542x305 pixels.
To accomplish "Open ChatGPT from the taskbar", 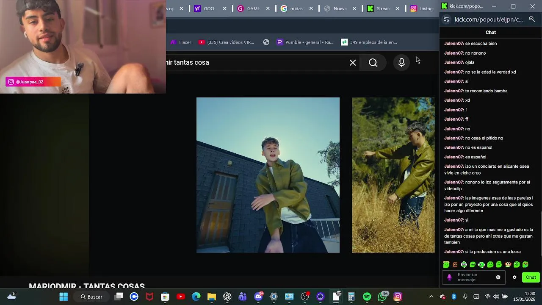I will click(x=227, y=297).
